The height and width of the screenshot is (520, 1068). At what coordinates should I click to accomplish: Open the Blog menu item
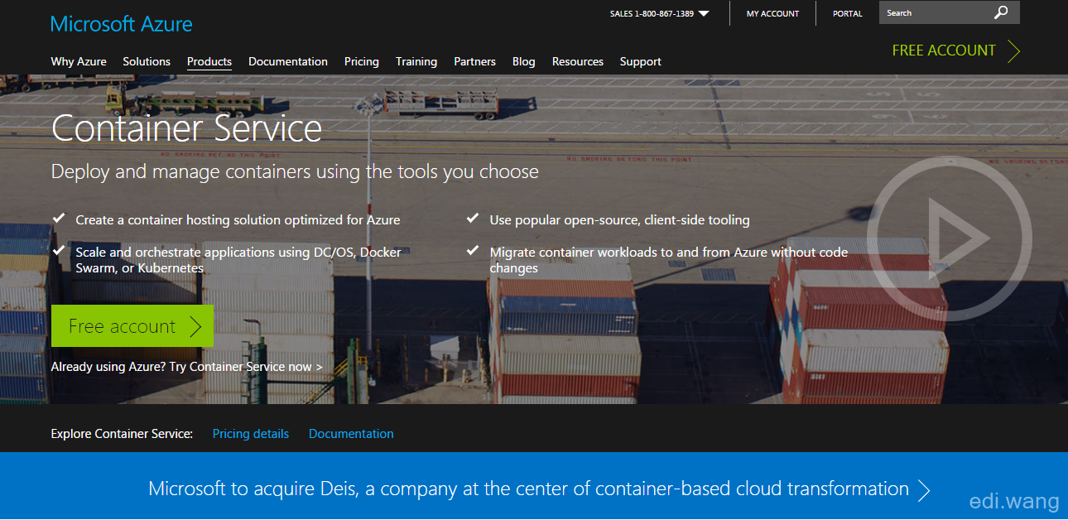pyautogui.click(x=524, y=61)
